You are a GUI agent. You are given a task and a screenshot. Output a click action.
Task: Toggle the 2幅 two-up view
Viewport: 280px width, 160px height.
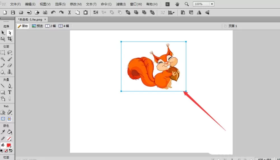50,26
